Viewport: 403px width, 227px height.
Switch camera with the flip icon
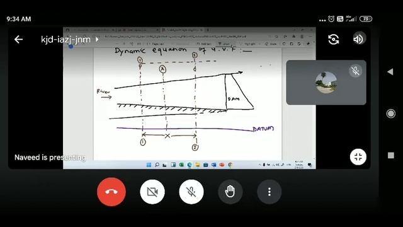[333, 39]
